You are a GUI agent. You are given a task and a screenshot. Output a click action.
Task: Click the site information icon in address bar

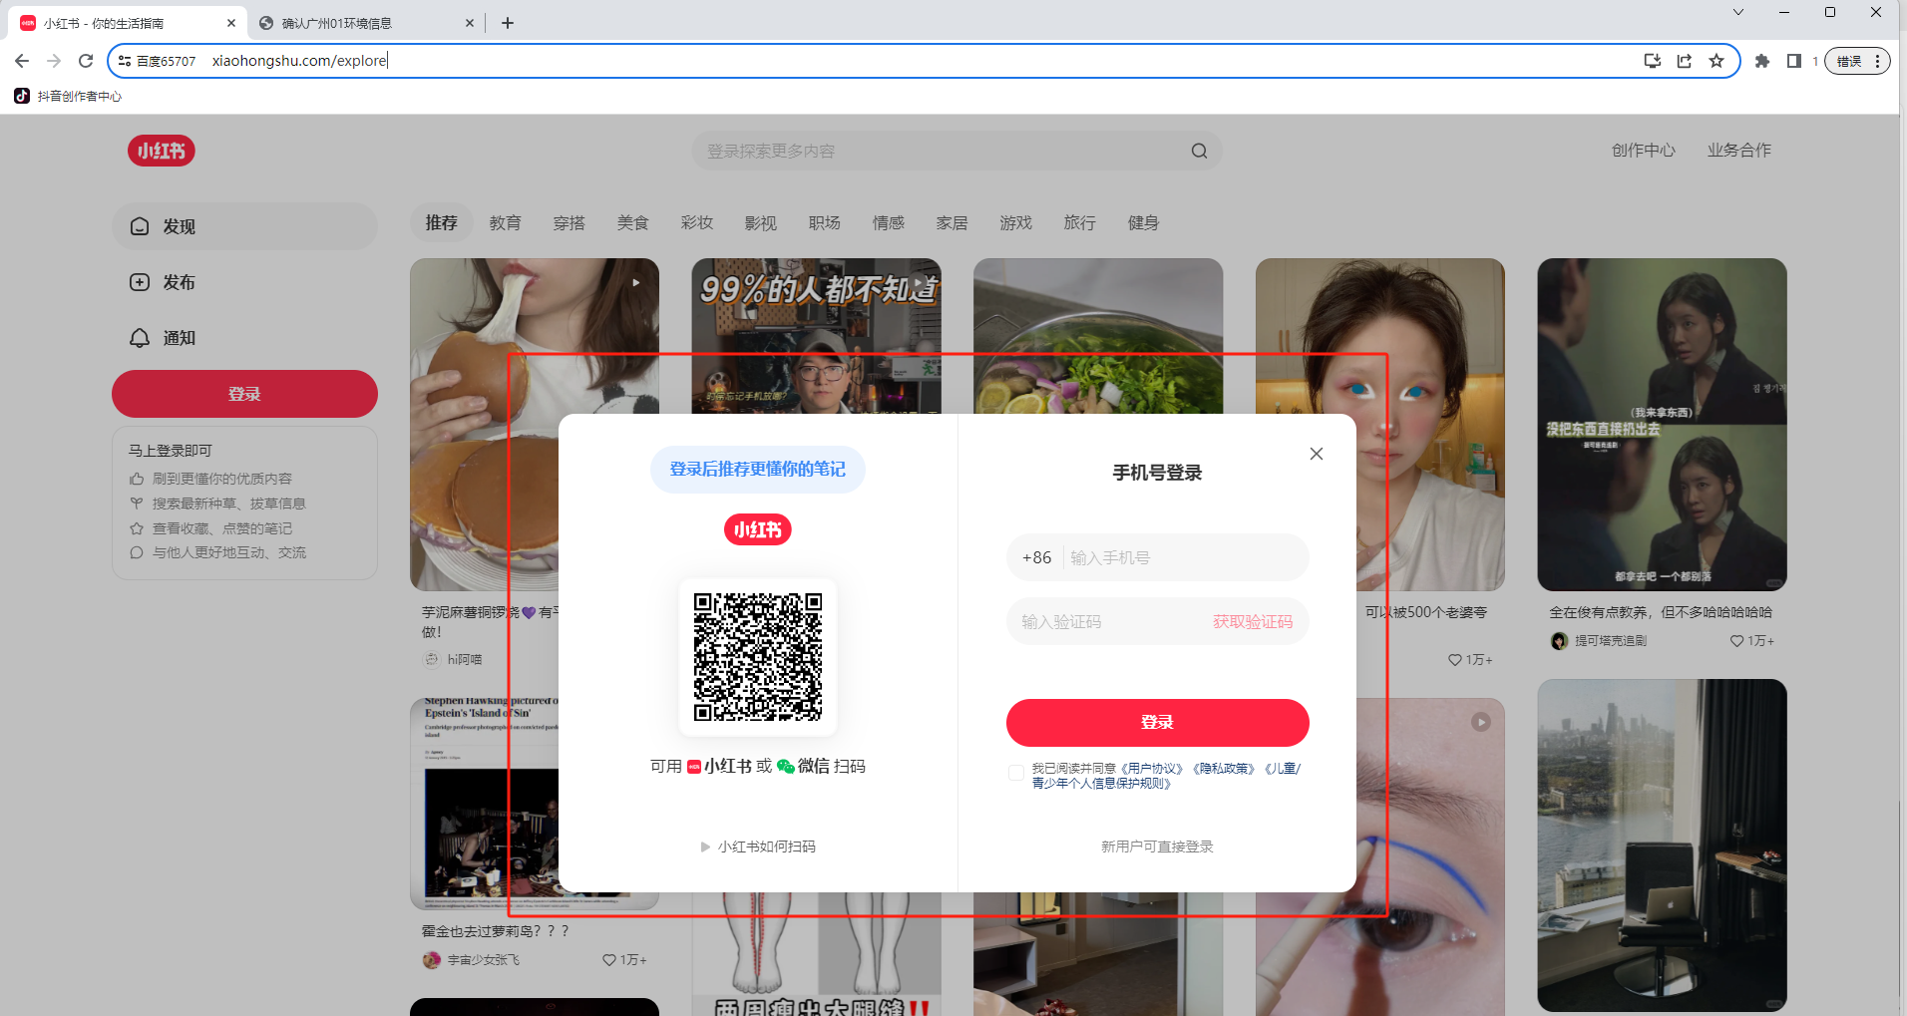click(125, 61)
